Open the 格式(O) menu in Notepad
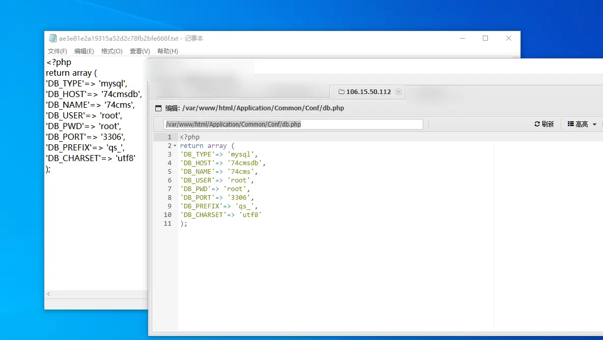Viewport: 603px width, 340px height. coord(112,51)
